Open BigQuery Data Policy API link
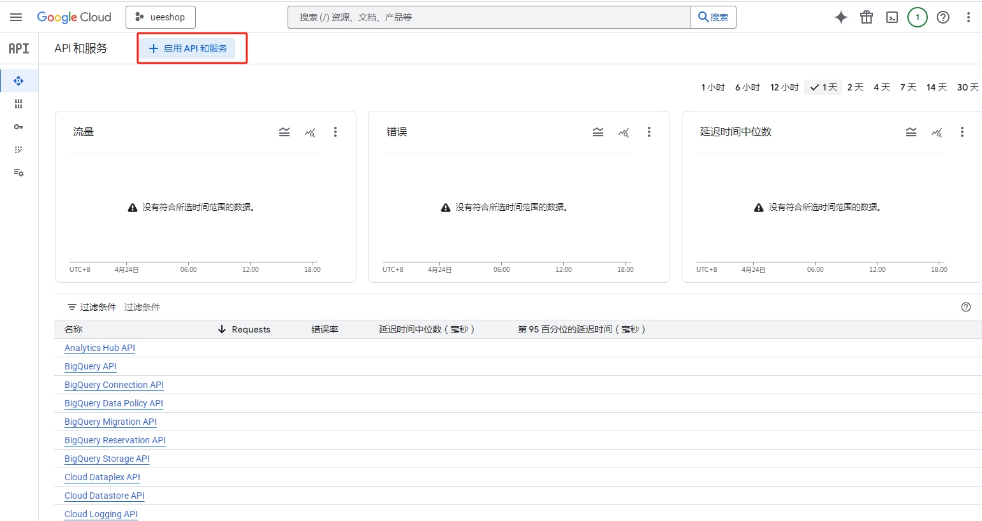 [x=114, y=403]
